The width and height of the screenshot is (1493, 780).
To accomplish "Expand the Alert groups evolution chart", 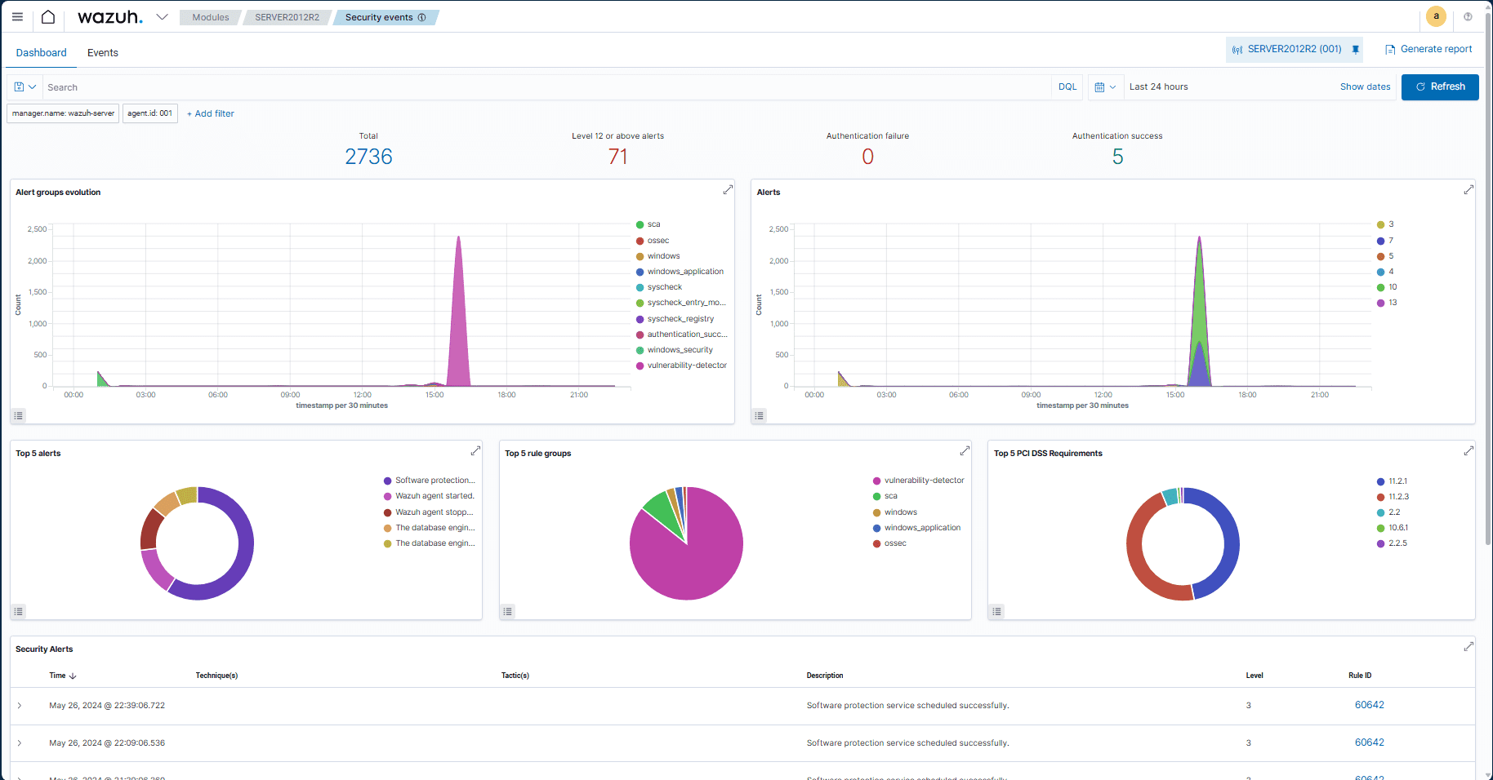I will coord(728,190).
